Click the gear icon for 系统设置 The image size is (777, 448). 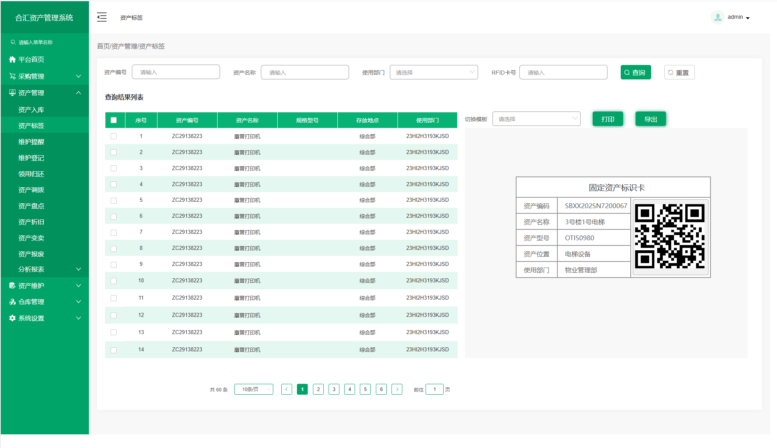point(12,318)
